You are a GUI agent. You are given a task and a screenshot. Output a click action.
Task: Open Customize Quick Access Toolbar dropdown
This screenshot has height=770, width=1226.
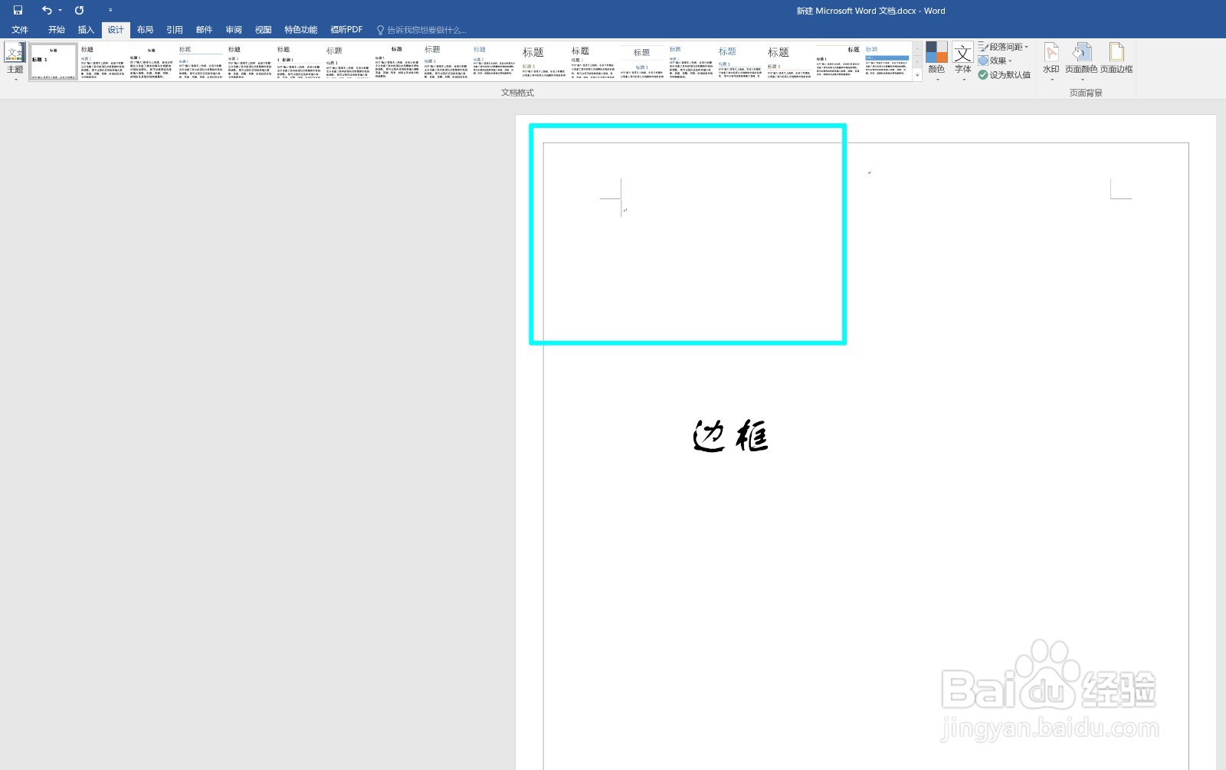(x=110, y=10)
